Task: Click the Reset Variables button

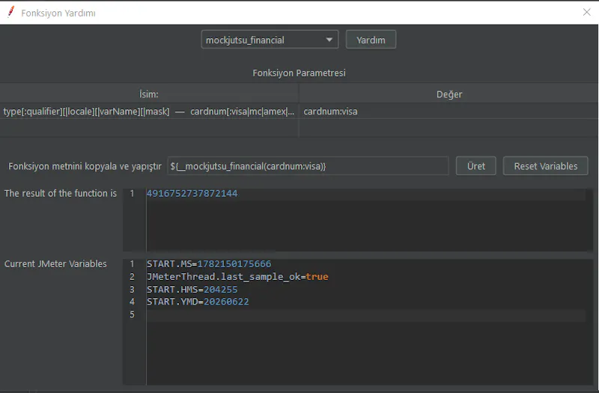Action: [x=546, y=166]
